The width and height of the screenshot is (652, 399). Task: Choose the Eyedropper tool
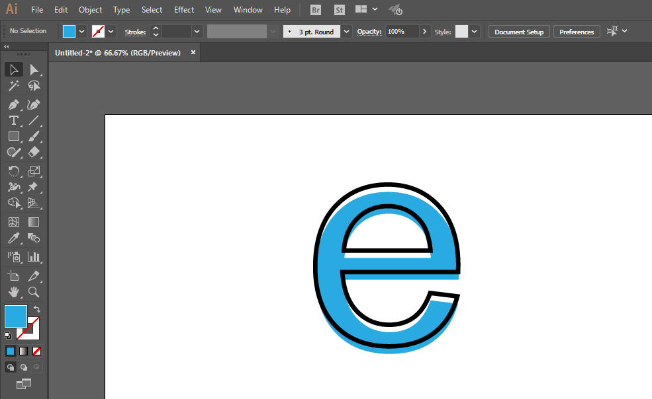tap(13, 238)
